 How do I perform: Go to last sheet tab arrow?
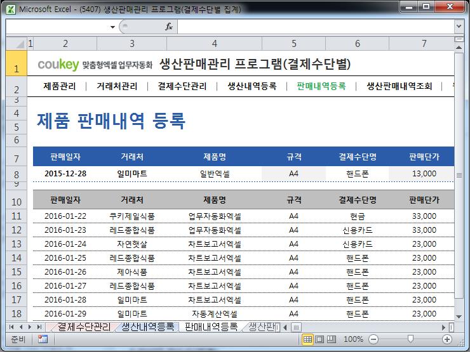click(x=39, y=327)
